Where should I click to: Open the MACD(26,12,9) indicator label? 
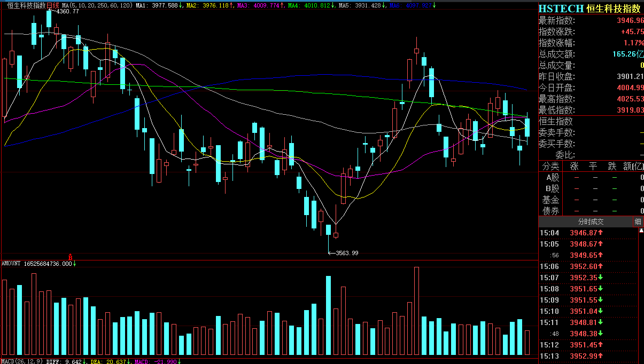coord(22,361)
